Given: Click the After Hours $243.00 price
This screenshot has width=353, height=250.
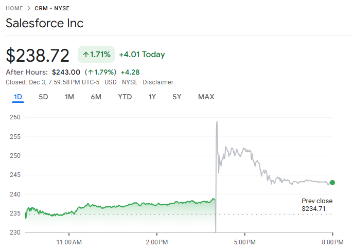Looking at the screenshot, I should tap(66, 72).
